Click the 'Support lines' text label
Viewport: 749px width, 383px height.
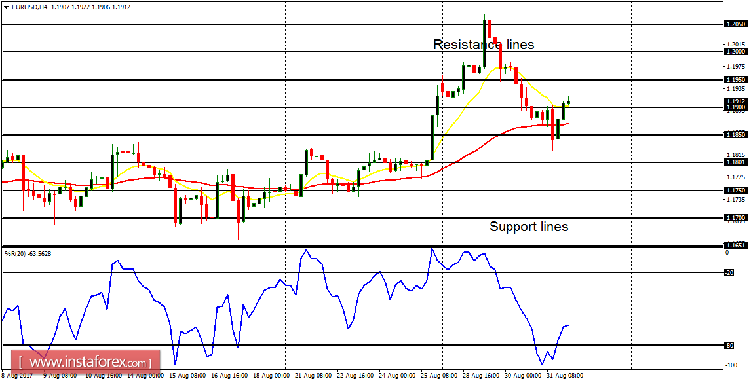click(528, 227)
